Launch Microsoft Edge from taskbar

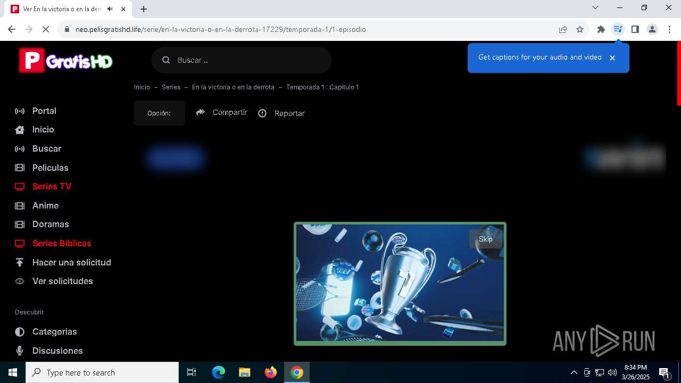[219, 372]
